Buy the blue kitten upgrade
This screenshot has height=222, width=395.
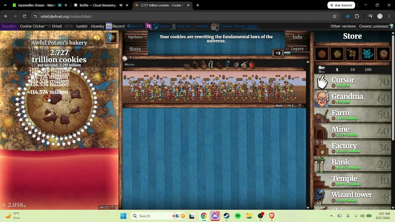click(x=368, y=54)
